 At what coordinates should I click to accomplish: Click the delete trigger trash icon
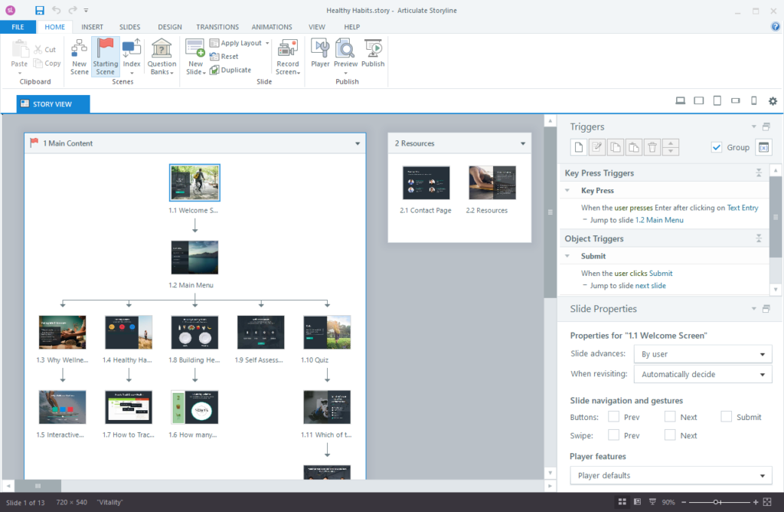coord(652,147)
